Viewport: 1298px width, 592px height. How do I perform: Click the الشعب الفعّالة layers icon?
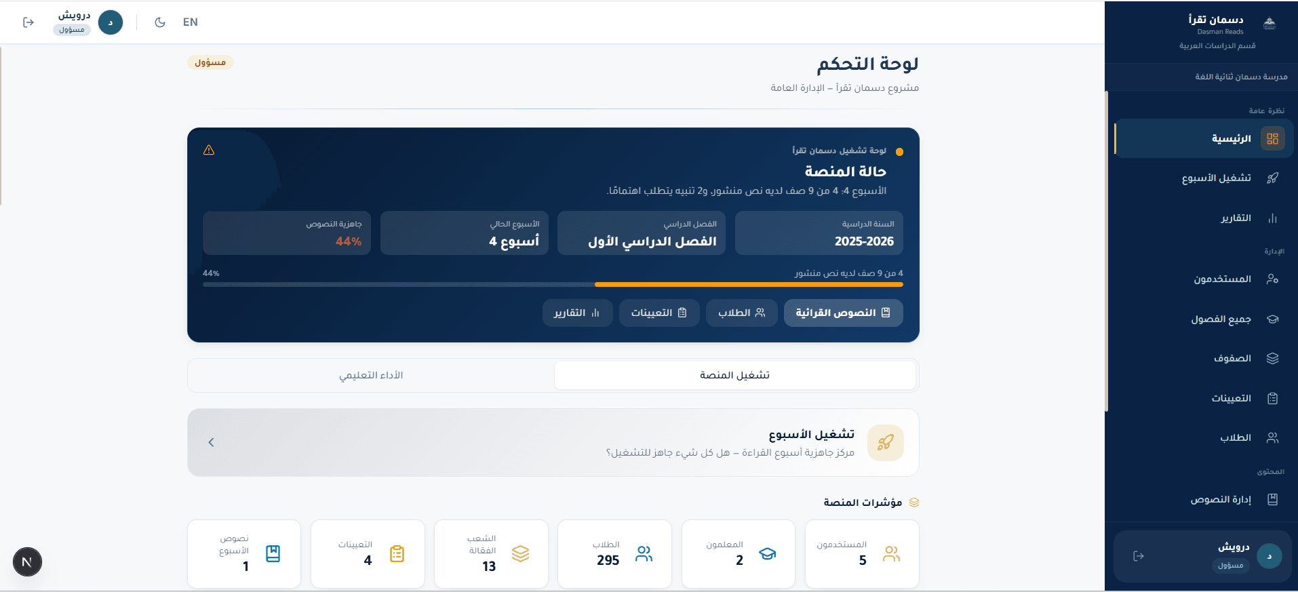(520, 554)
